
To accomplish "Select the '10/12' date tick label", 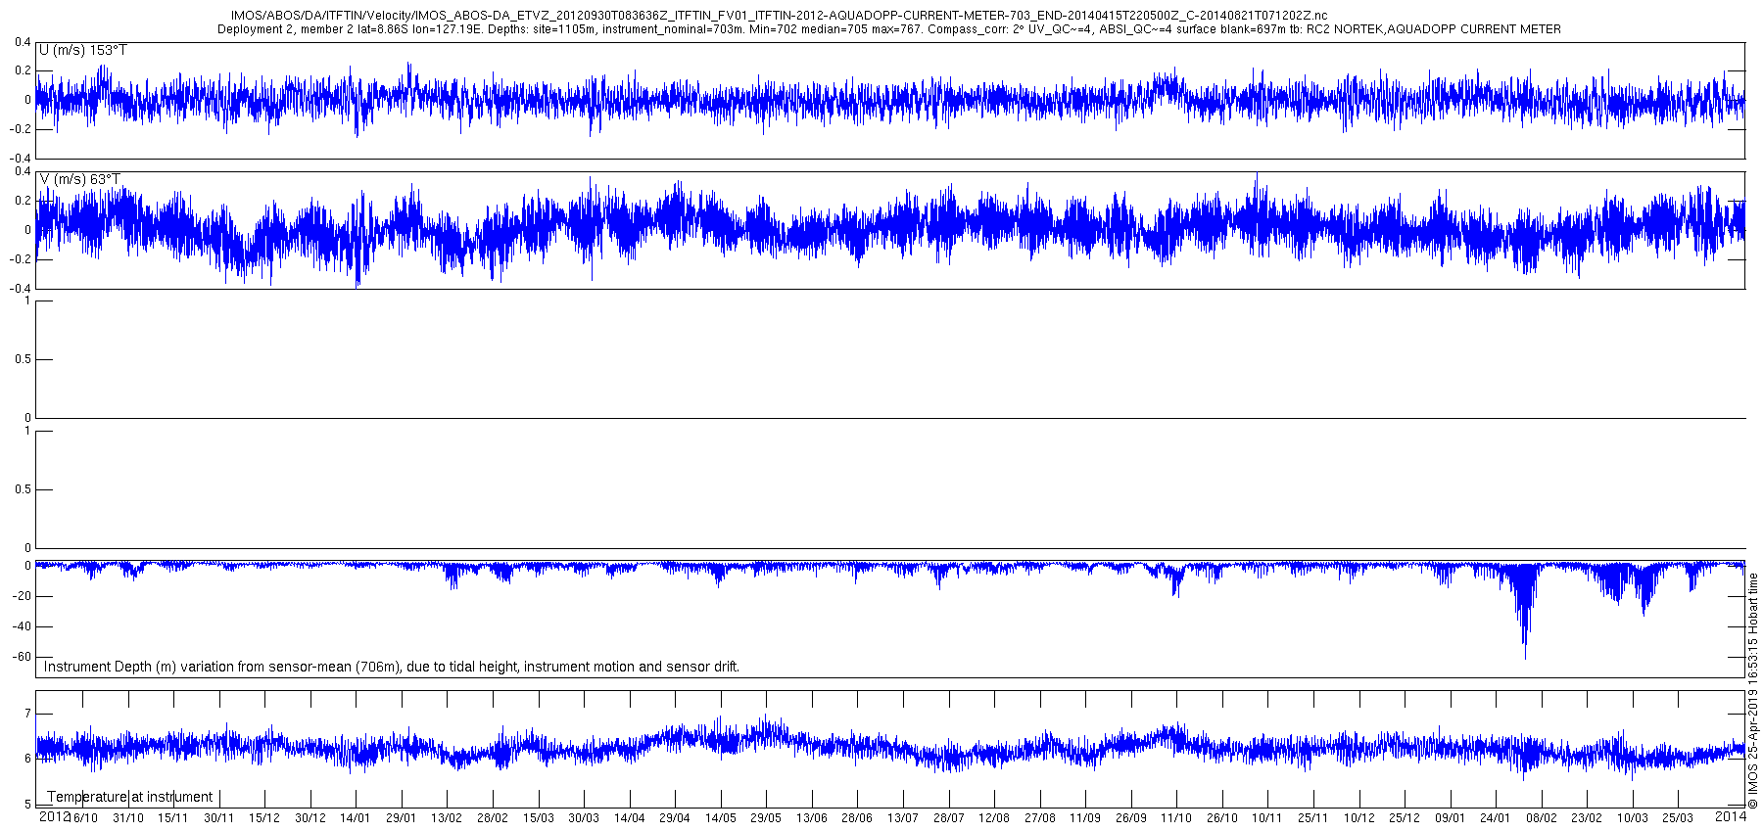I will tap(1358, 818).
